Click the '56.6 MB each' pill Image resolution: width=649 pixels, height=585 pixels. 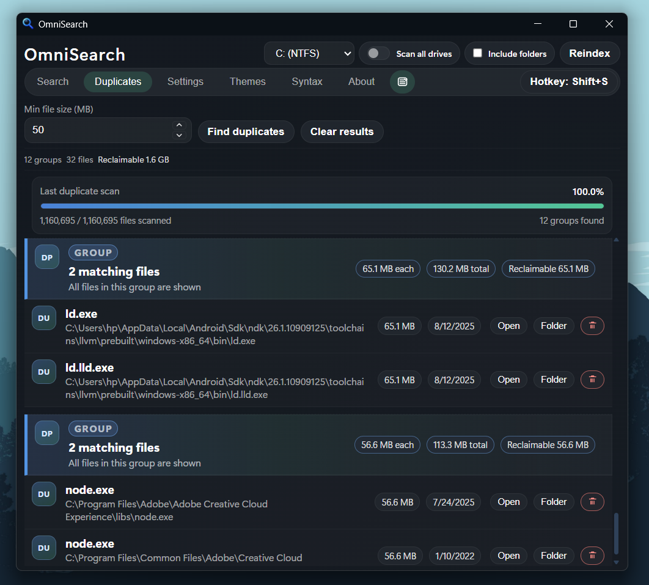click(x=387, y=444)
